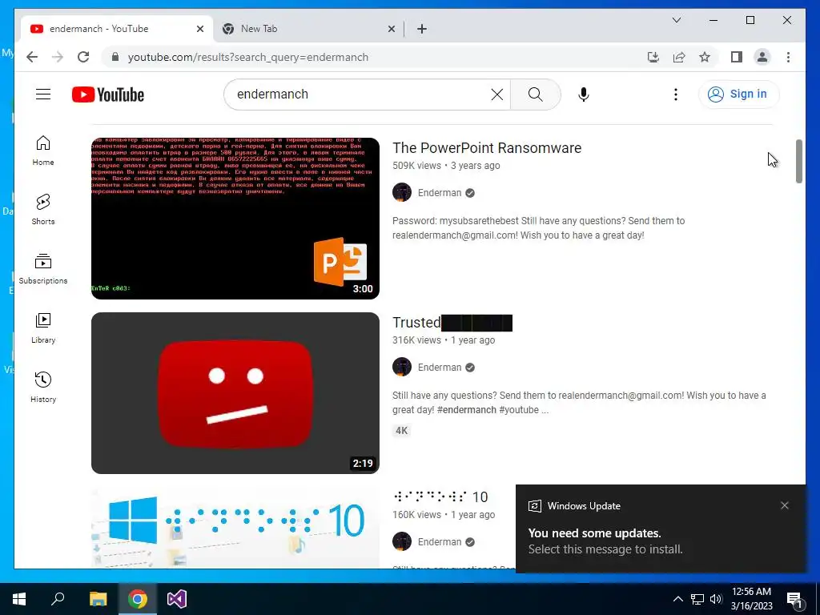Open Enderman channel under Trusted video
Screen dimensions: 820x615
click(x=440, y=367)
